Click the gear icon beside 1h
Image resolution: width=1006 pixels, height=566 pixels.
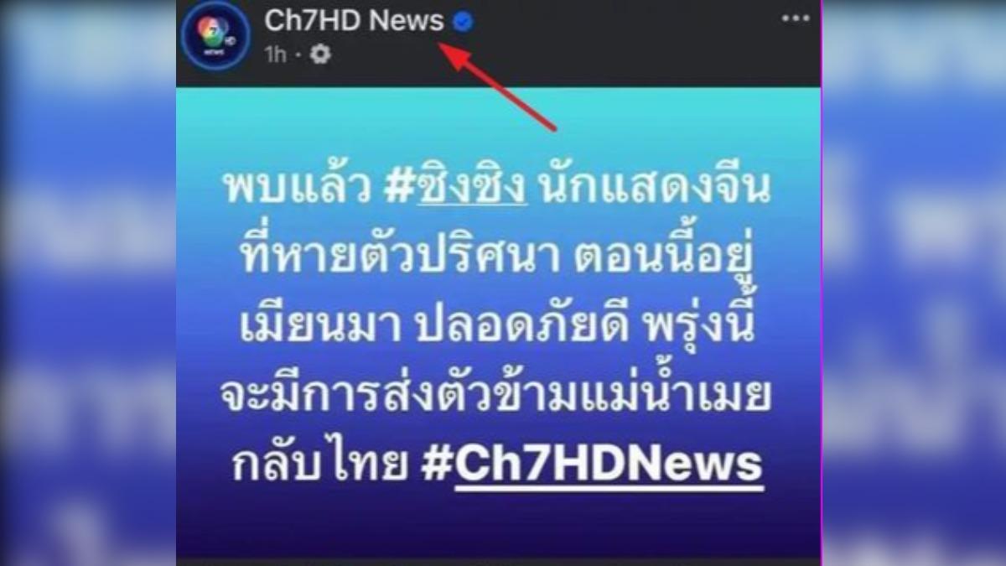pos(320,55)
